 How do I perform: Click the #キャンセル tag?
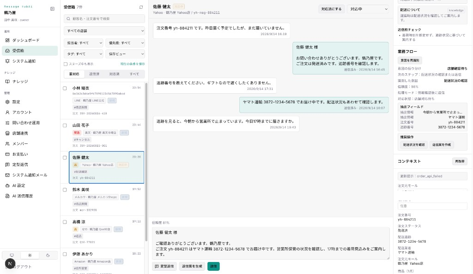pyautogui.click(x=82, y=139)
